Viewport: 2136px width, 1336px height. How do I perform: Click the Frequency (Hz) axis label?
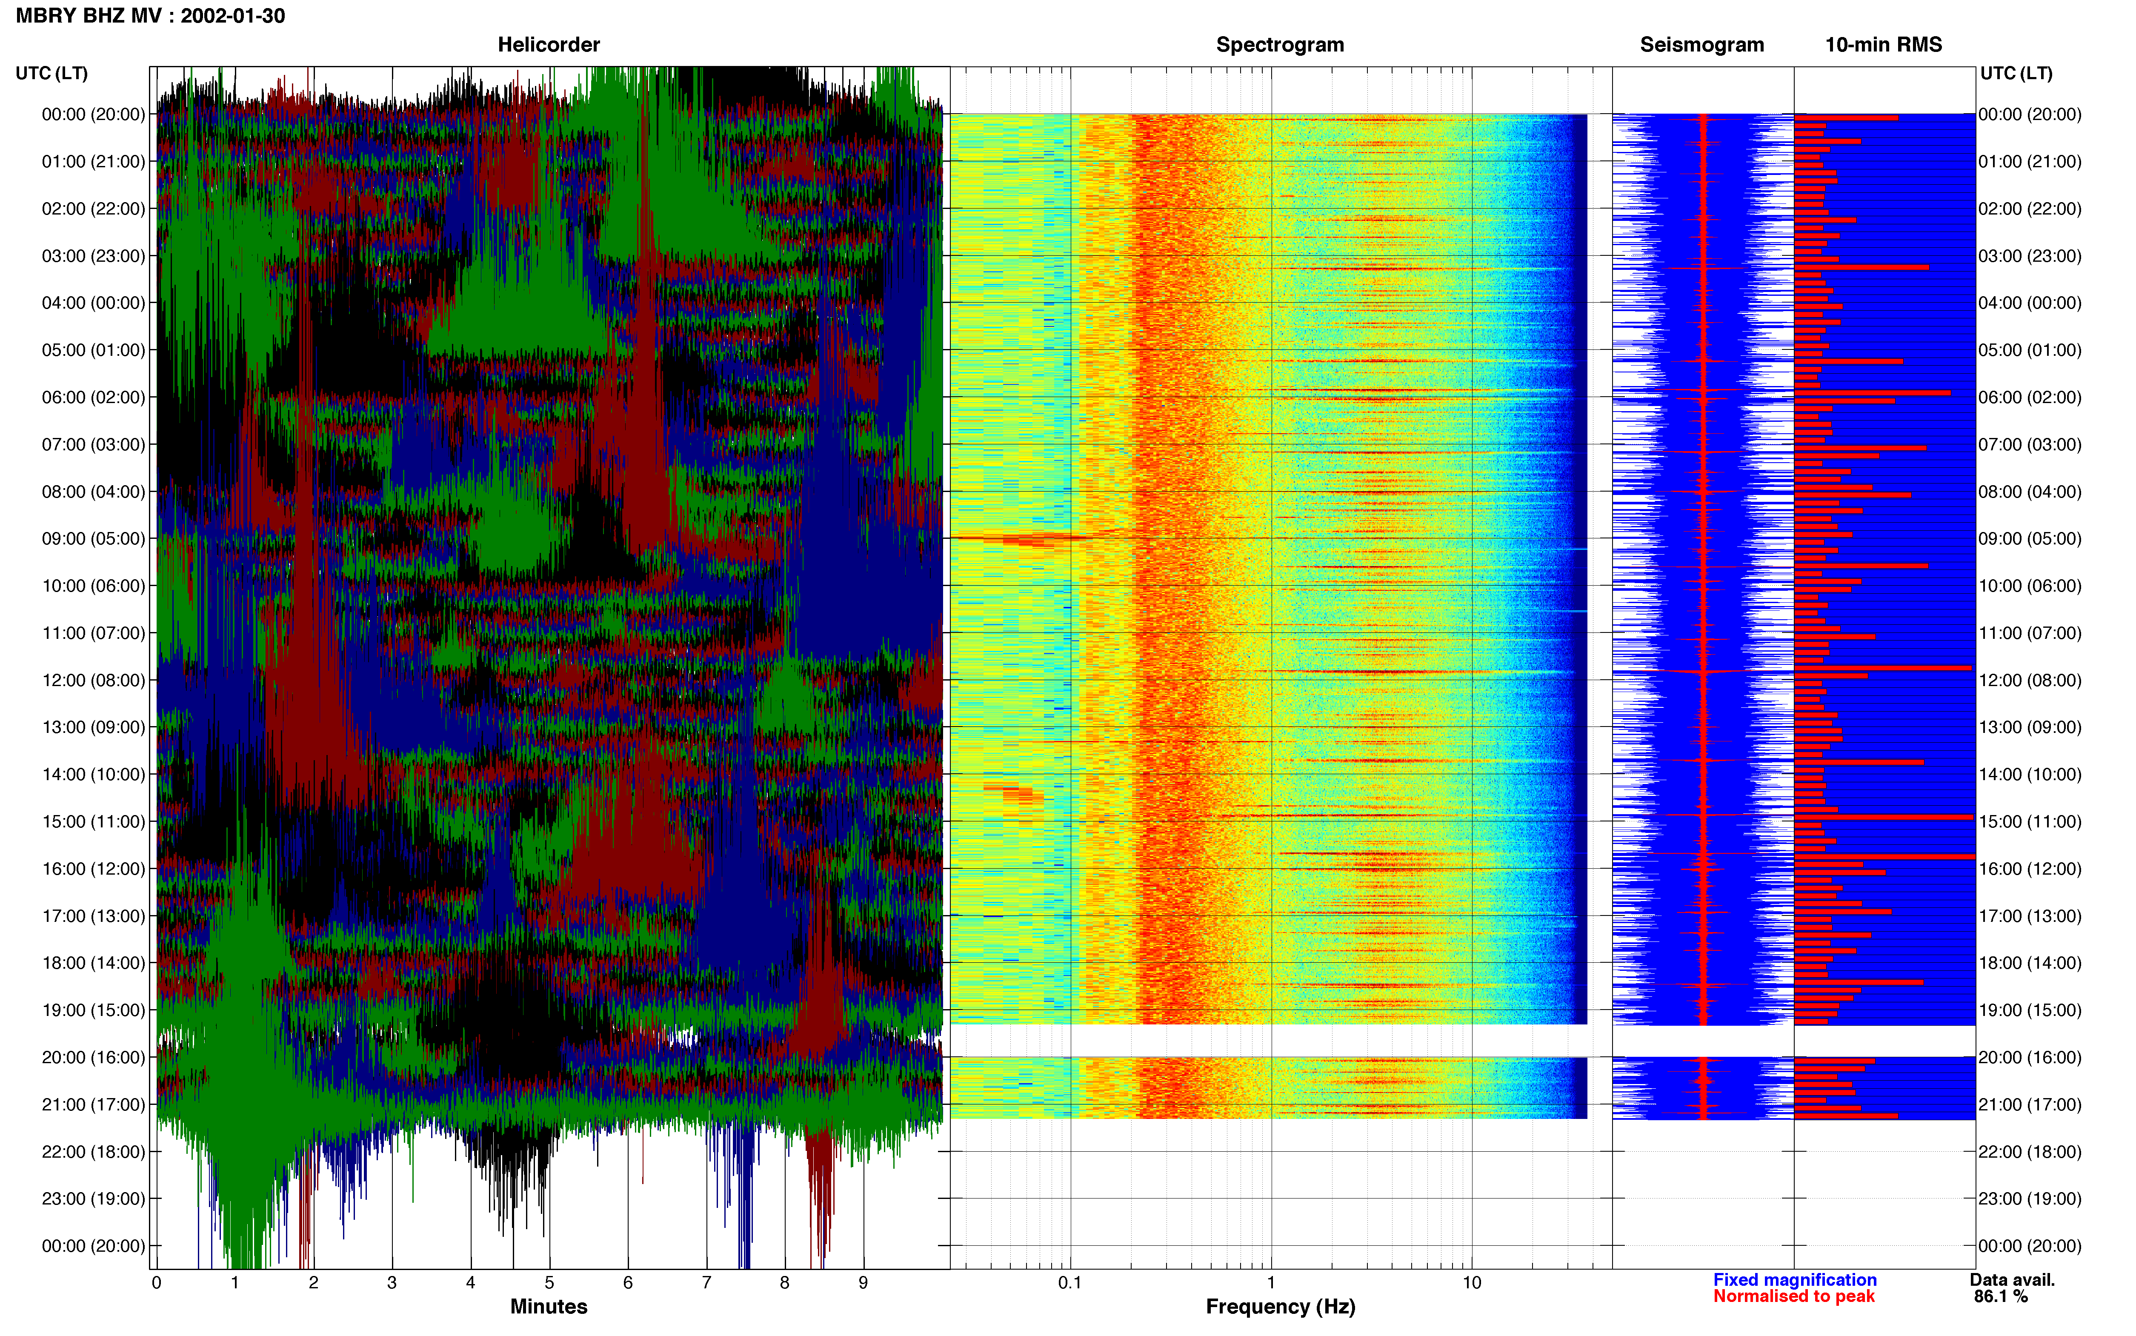pyautogui.click(x=1280, y=1306)
